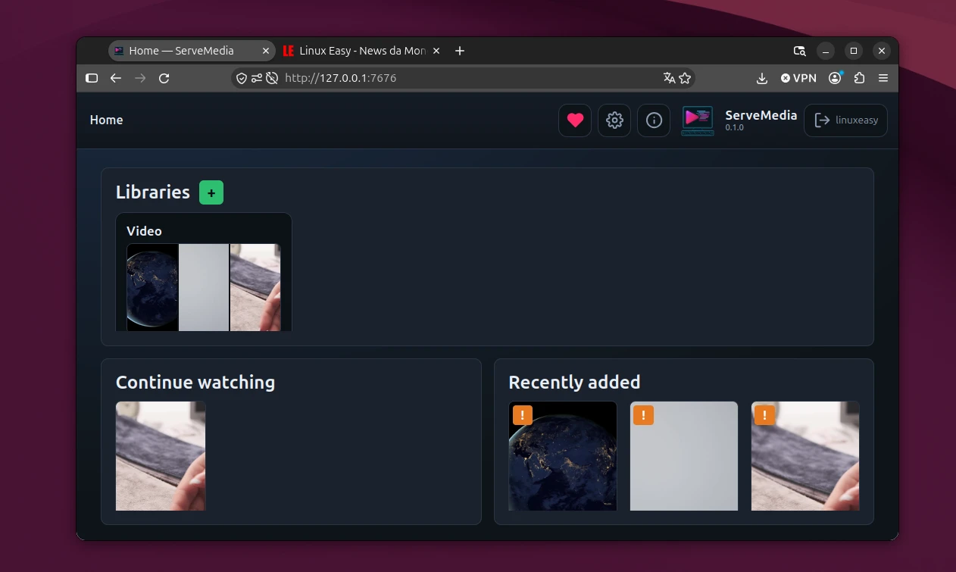Open a new browser tab
This screenshot has width=956, height=572.
460,51
